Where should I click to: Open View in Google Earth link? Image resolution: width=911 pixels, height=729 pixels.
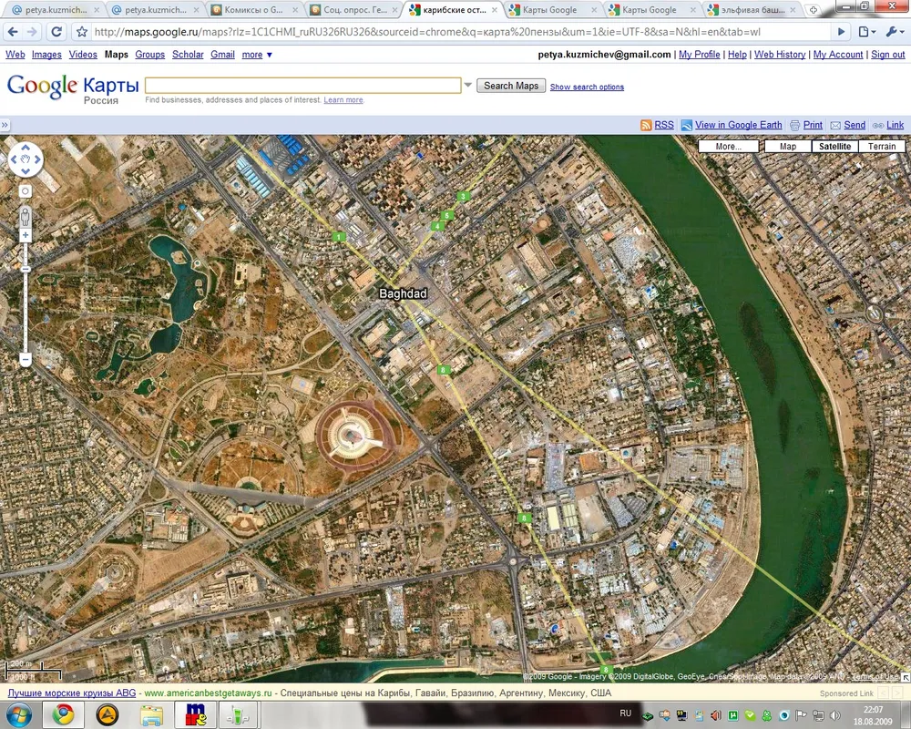pyautogui.click(x=738, y=125)
